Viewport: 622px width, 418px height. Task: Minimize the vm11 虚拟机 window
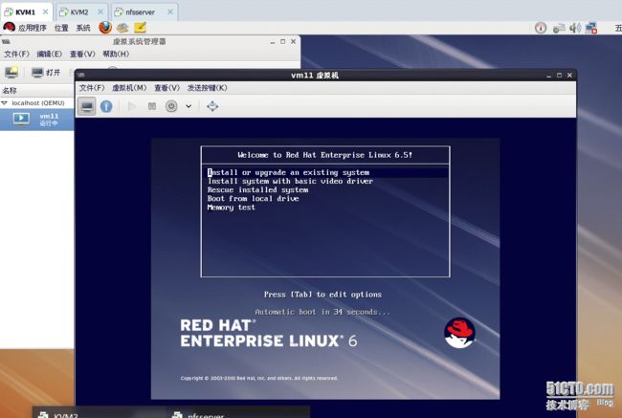548,76
